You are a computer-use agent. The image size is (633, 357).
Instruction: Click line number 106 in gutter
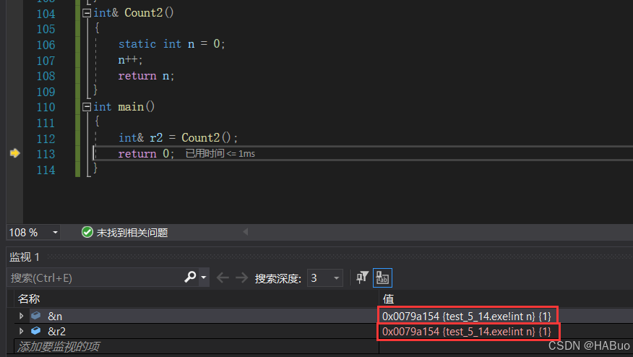[x=46, y=45]
